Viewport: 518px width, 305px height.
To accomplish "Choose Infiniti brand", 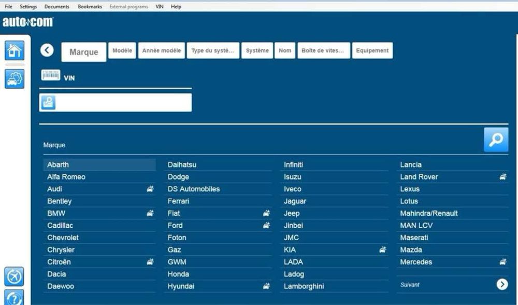I will (x=334, y=165).
